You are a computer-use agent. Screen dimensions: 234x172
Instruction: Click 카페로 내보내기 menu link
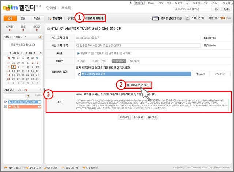(94, 19)
